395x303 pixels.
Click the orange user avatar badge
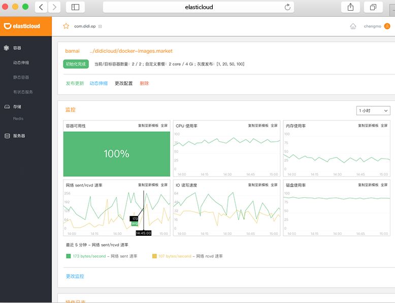tap(387, 26)
